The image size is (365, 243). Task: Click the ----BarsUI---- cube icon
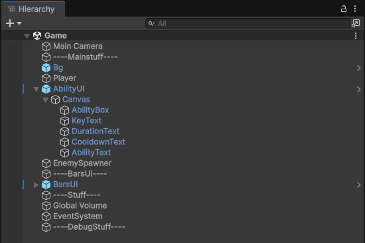(46, 174)
